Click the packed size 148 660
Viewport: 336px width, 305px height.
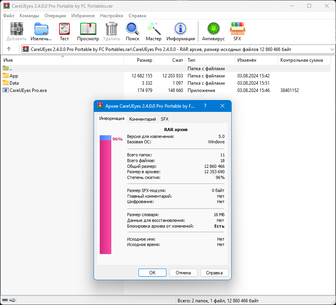pyautogui.click(x=176, y=90)
